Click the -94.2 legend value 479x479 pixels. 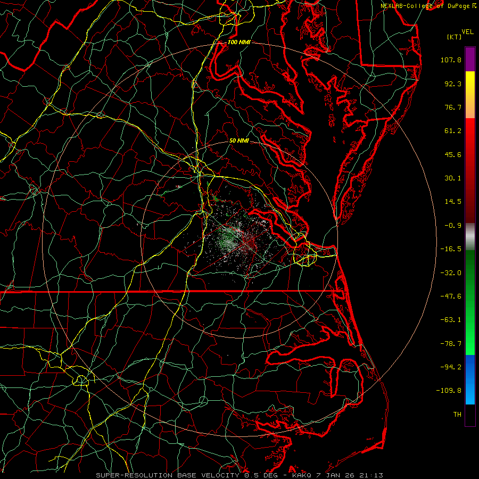(451, 367)
